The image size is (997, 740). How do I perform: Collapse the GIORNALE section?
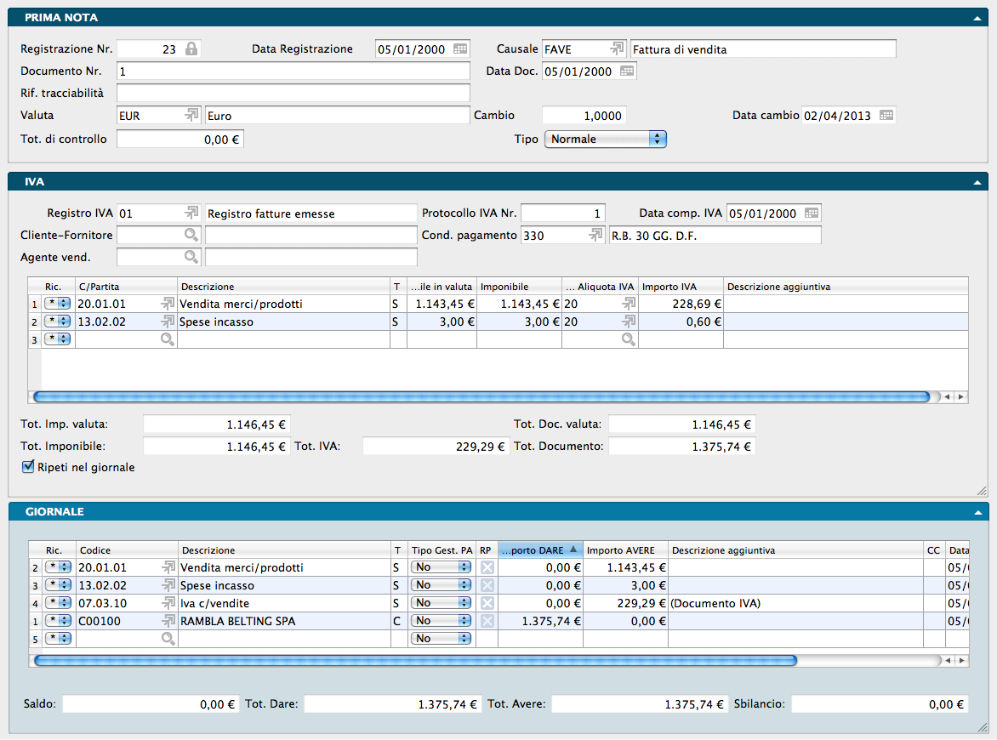[x=977, y=512]
